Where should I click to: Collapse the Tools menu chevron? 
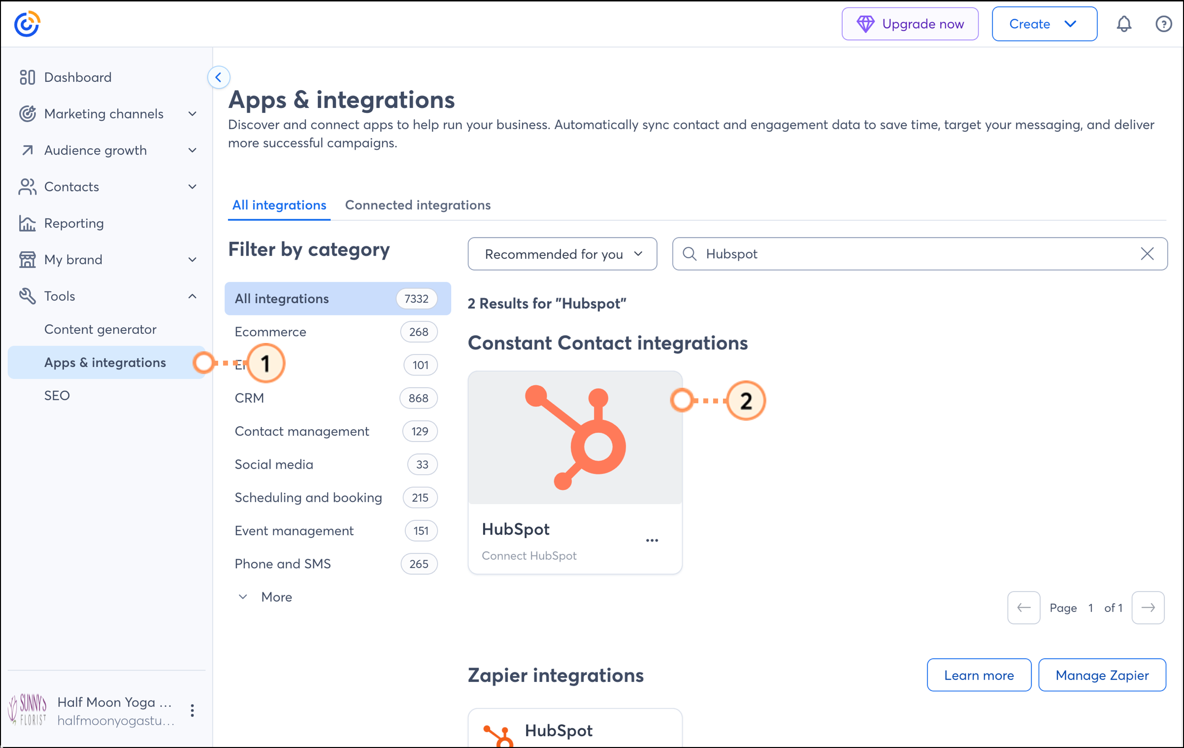tap(193, 296)
